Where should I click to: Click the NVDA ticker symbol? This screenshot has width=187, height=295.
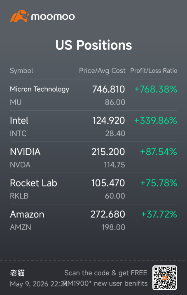[20, 165]
